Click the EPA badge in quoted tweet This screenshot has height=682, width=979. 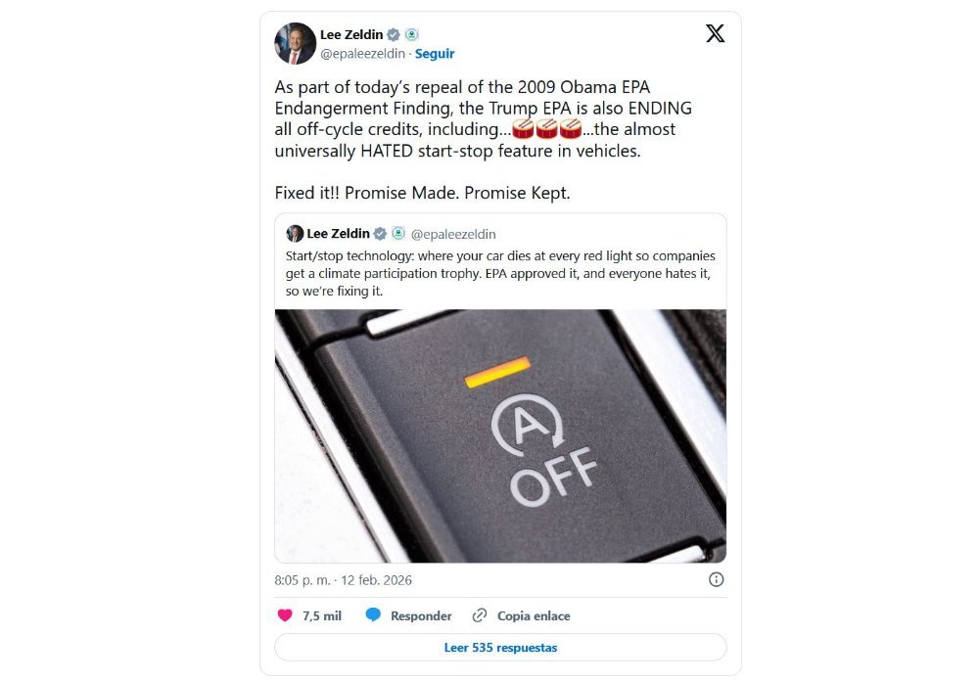pos(398,234)
